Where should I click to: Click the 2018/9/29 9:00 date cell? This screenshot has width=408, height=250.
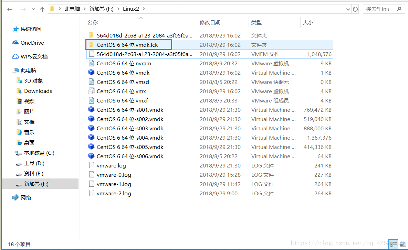pos(219,194)
